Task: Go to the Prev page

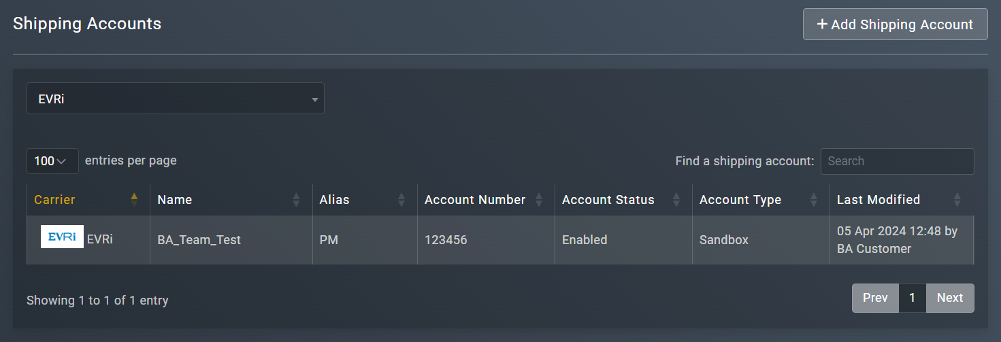Action: tap(875, 298)
